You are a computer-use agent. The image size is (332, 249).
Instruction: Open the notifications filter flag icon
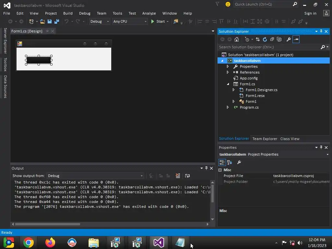(218, 4)
